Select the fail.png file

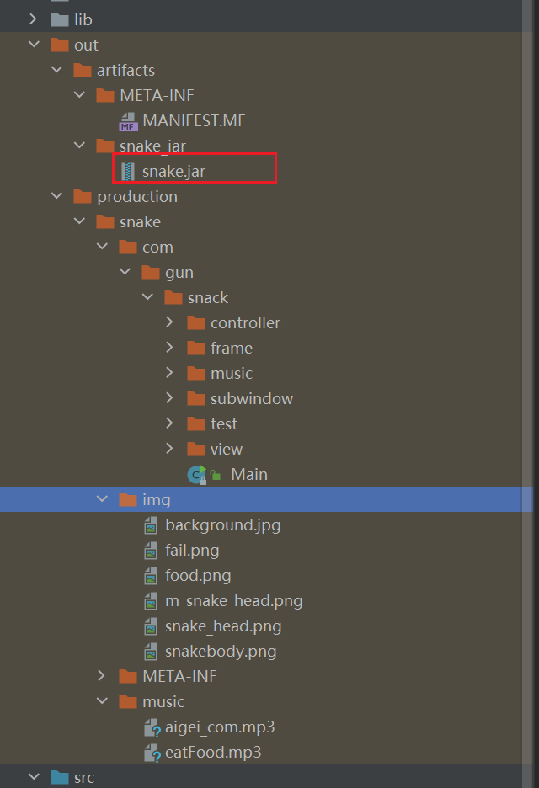(x=192, y=551)
